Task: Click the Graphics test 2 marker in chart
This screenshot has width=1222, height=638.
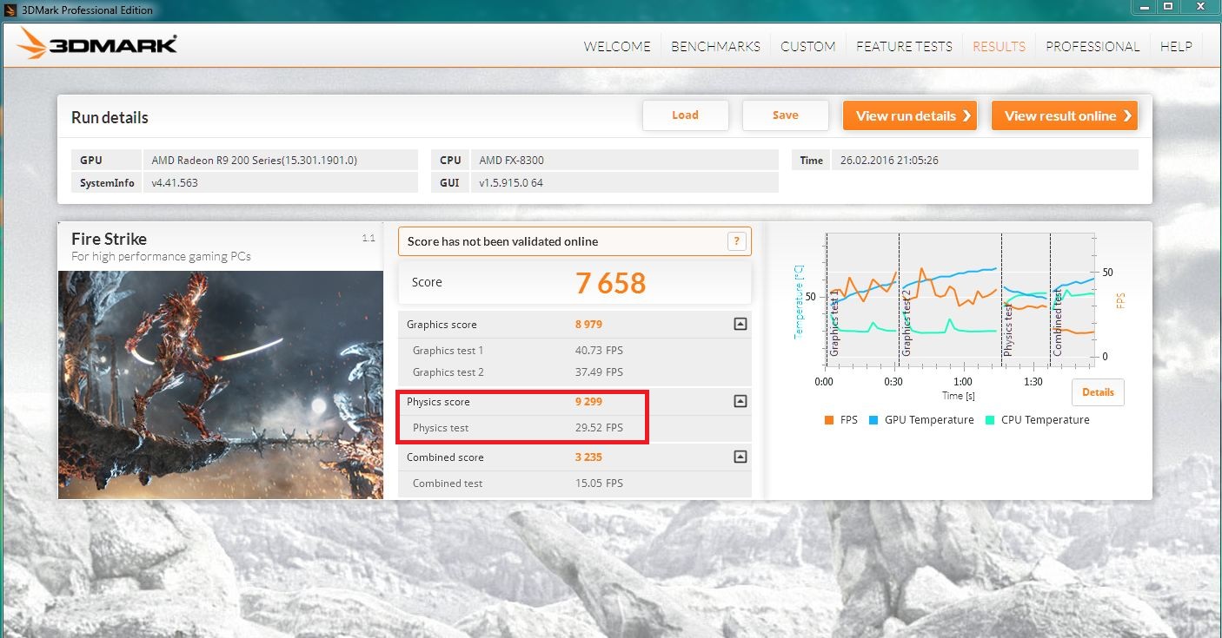Action: [907, 322]
